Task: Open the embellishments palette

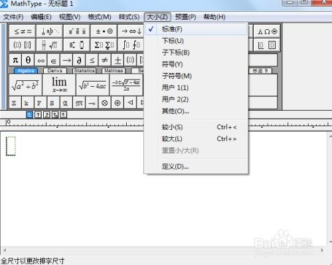Action: [x=77, y=31]
